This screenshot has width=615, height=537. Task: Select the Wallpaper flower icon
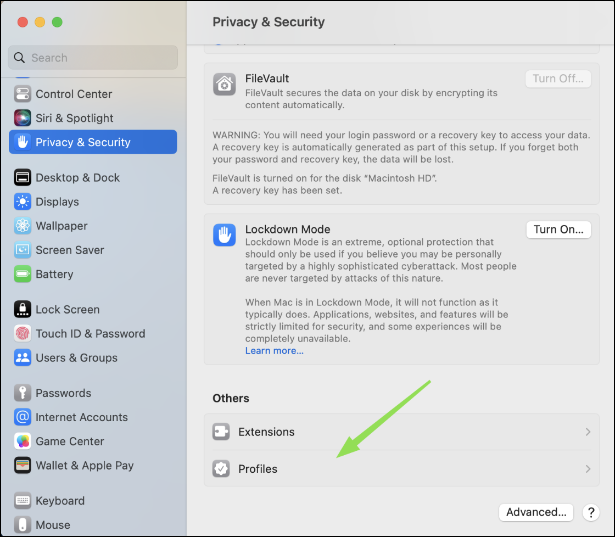coord(23,226)
